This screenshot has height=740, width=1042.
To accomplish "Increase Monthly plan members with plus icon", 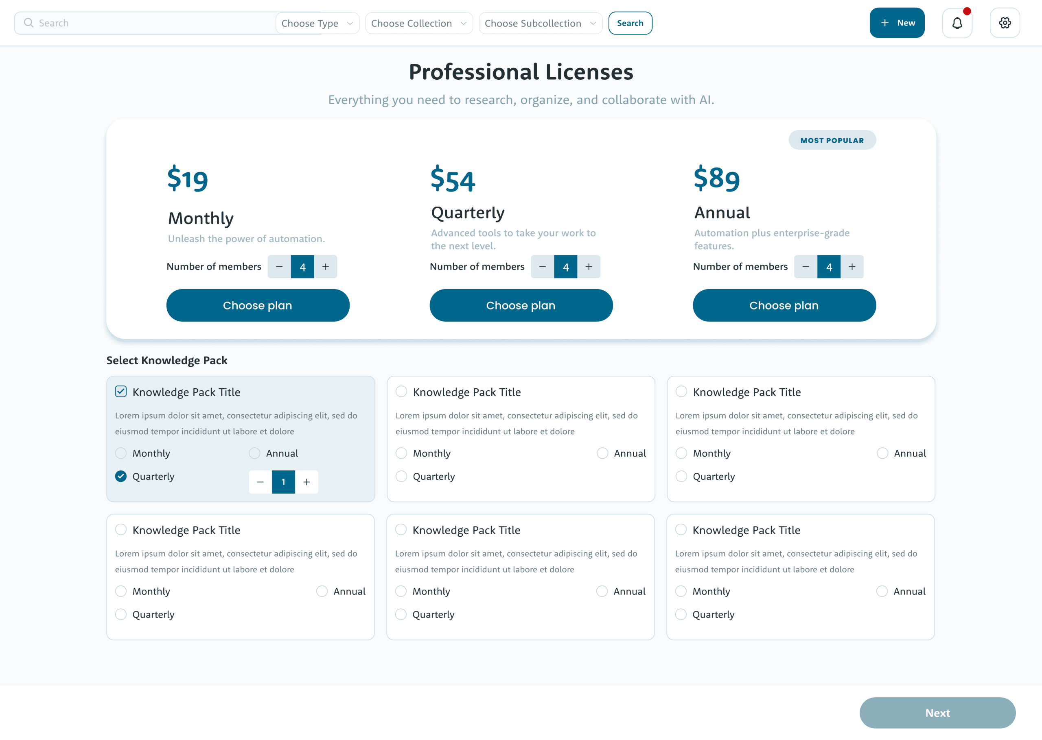I will (326, 267).
